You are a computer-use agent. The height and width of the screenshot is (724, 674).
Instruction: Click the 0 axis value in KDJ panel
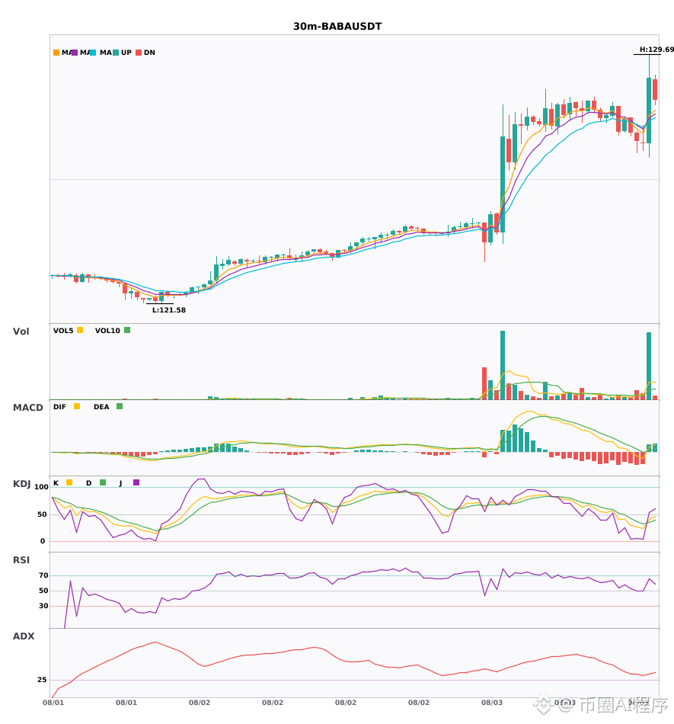pos(43,541)
